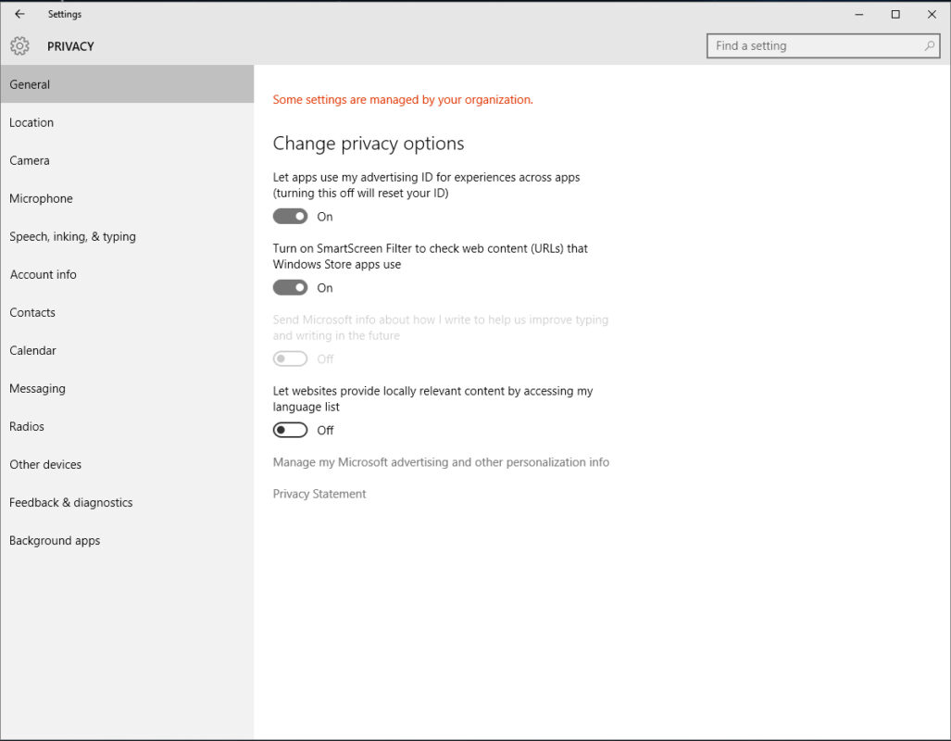Viewport: 951px width, 741px height.
Task: Open Other devices settings
Action: [127, 465]
